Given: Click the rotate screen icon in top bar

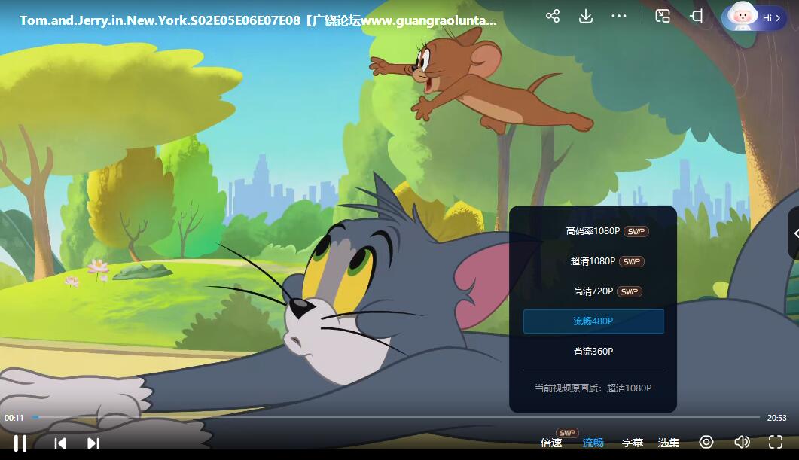Looking at the screenshot, I should [696, 17].
